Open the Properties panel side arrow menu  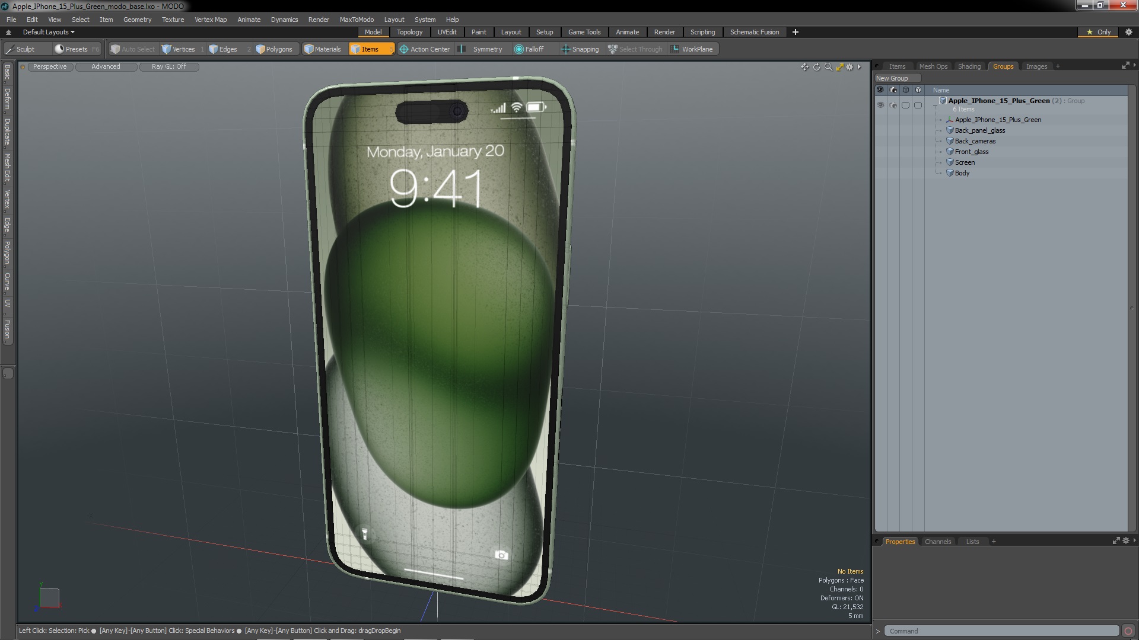1134,540
